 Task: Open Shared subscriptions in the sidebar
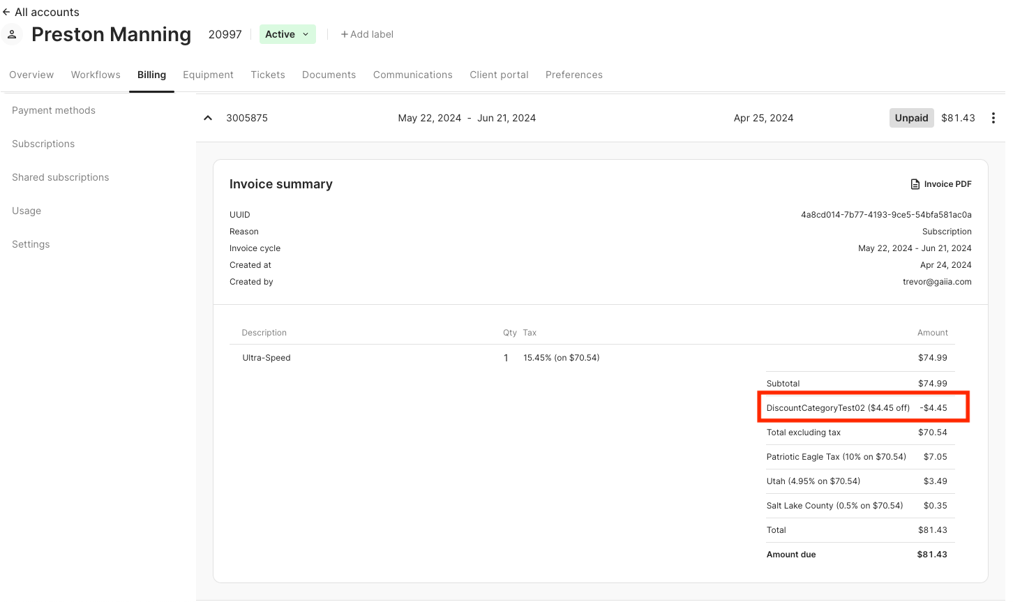(61, 177)
